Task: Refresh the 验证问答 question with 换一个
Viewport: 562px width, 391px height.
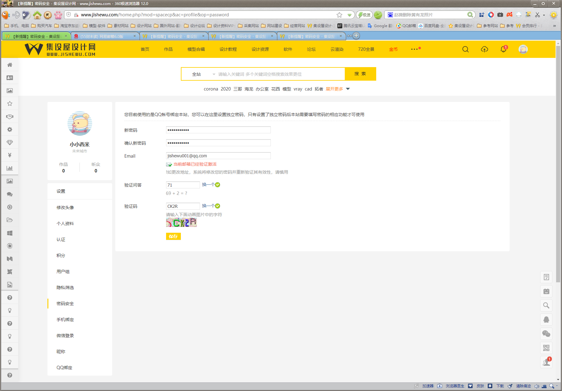Action: pyautogui.click(x=208, y=185)
